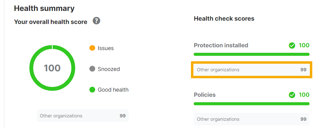Click the 100 score in the donut center
322x128 pixels.
point(52,68)
